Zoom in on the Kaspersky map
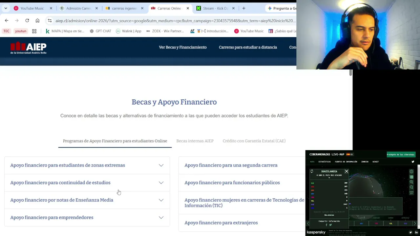420x236 pixels. [x=411, y=182]
